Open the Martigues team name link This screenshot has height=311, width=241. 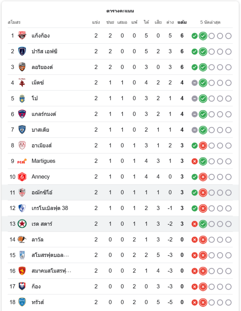(x=44, y=161)
